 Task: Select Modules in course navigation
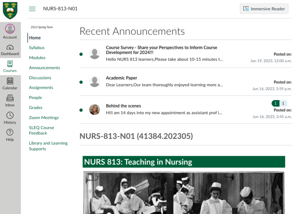(x=37, y=58)
